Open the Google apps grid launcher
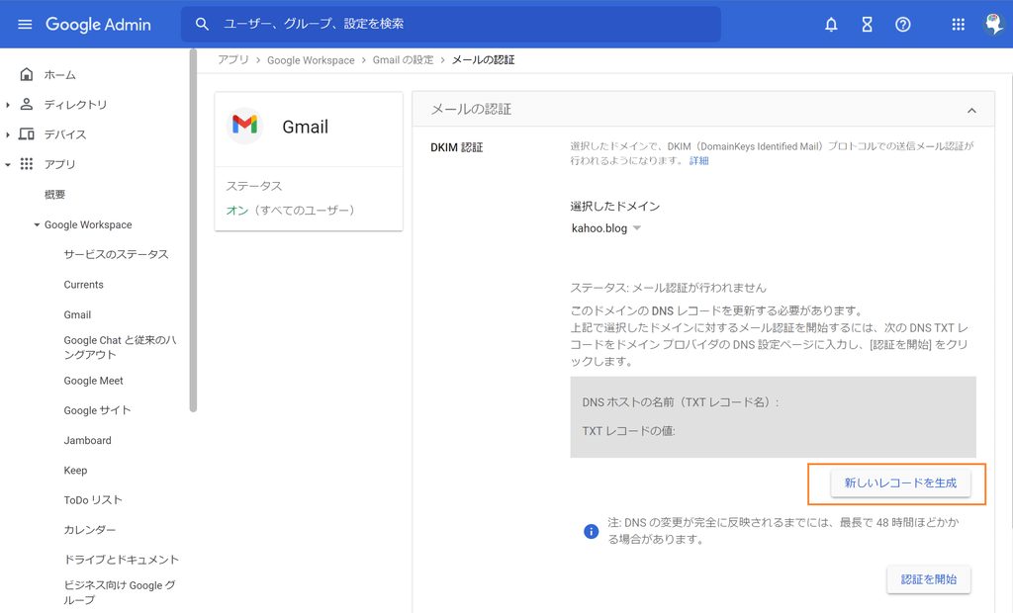 958,25
